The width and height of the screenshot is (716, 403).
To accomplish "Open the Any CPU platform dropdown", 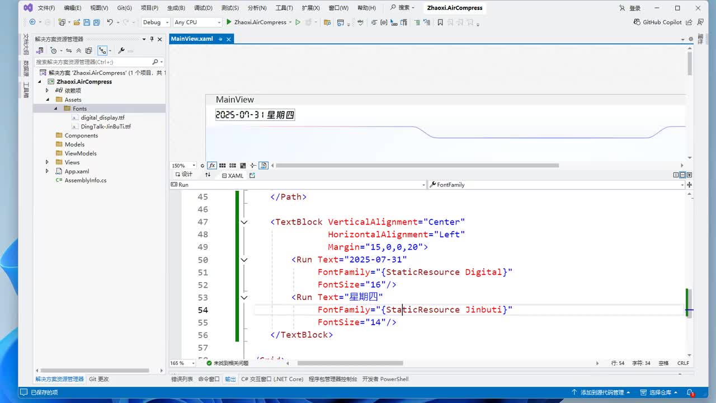I will [197, 22].
